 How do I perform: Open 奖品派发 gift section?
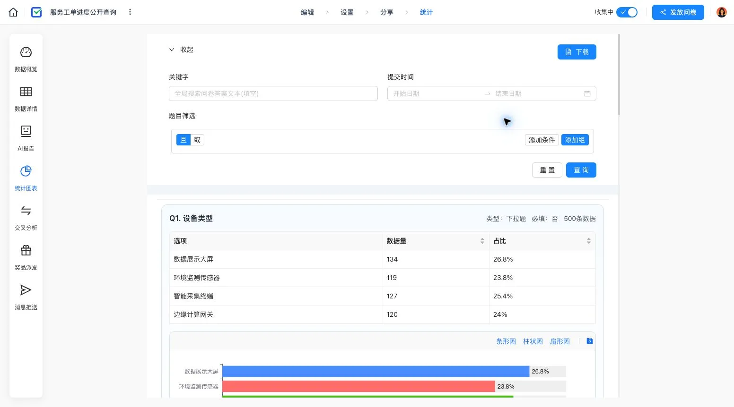coord(26,257)
